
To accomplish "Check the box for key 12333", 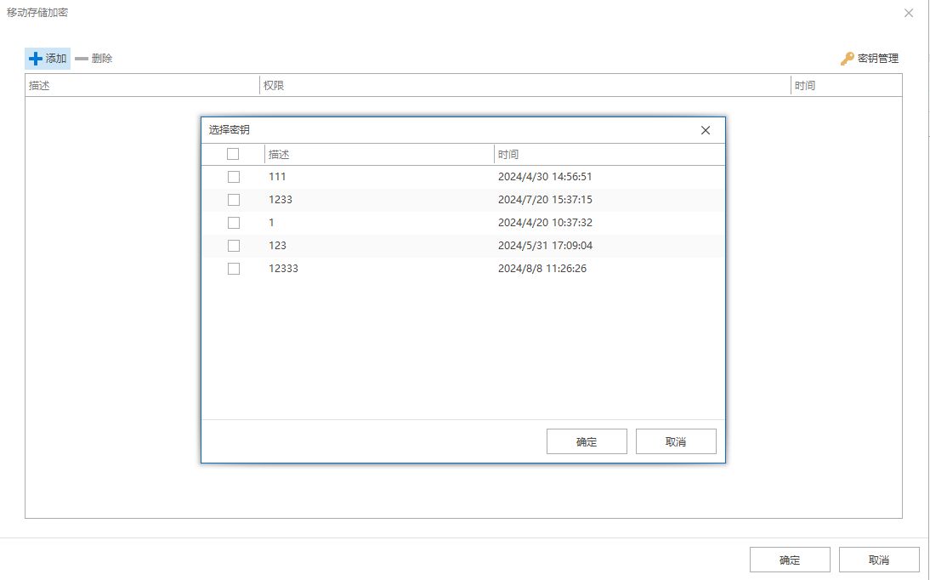I will click(x=234, y=269).
